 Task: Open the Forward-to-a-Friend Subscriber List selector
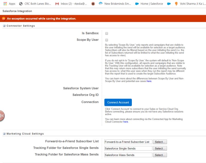coord(160,142)
